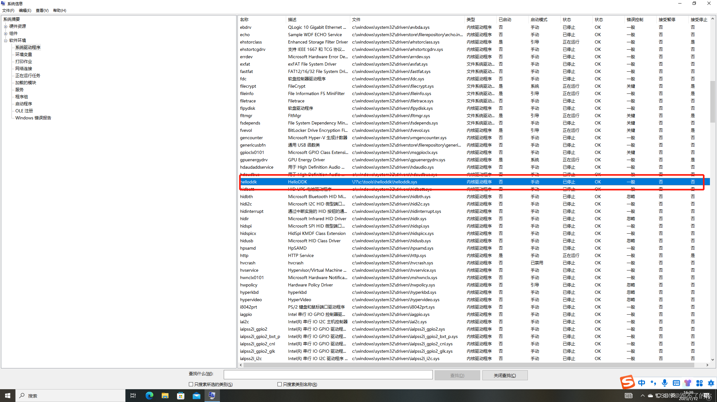Select 加载的模块 in the tree
This screenshot has width=717, height=402.
(x=26, y=83)
